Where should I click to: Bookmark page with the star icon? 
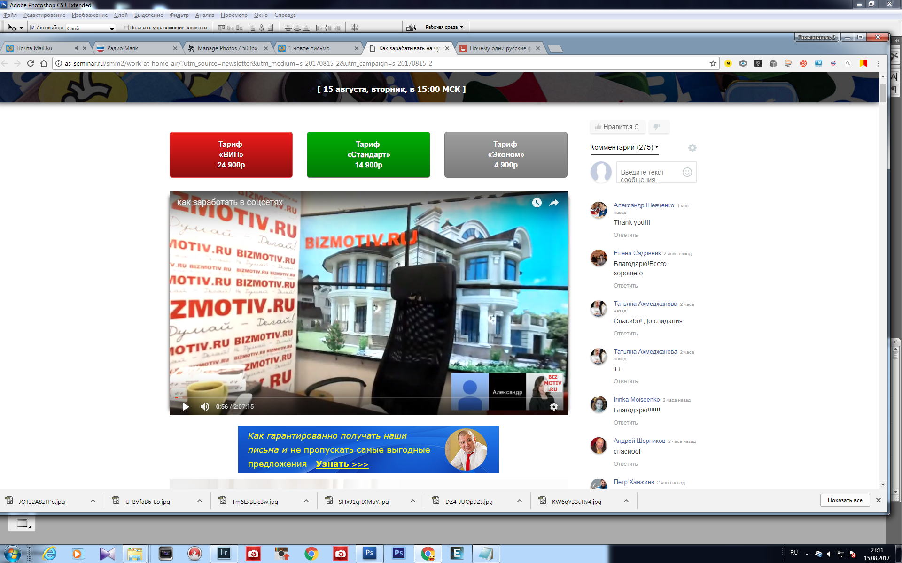713,63
